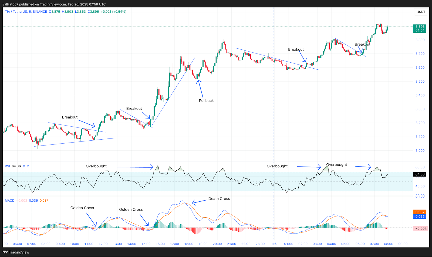Click the +0.021 (+0.54%) change value

point(113,12)
